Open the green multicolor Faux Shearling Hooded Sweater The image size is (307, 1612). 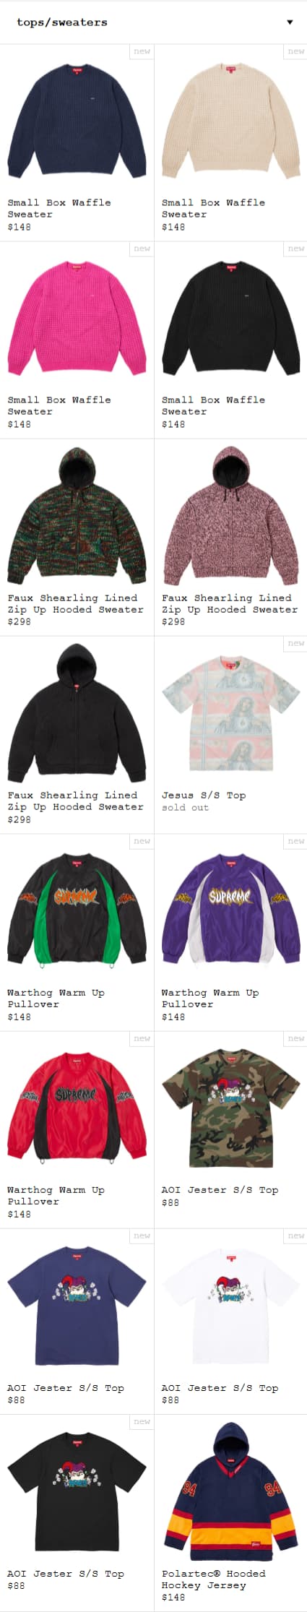(x=77, y=515)
